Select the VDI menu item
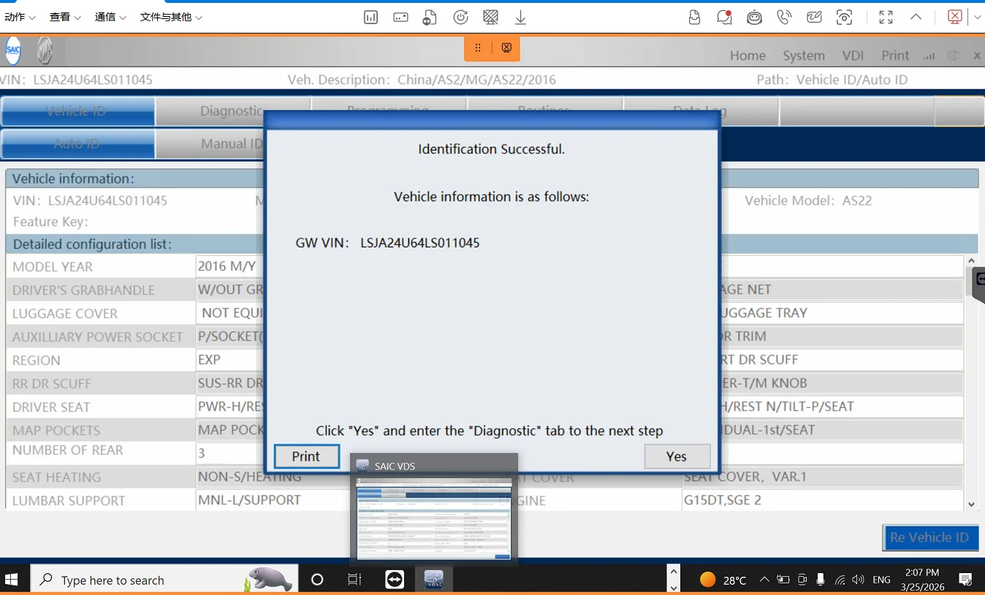 pos(853,56)
